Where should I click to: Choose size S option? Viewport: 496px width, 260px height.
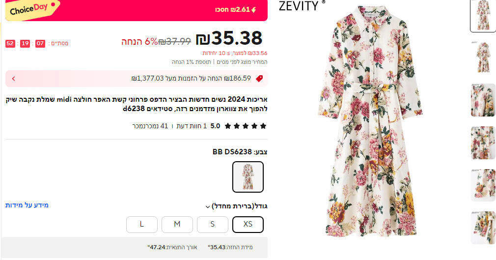point(213,224)
